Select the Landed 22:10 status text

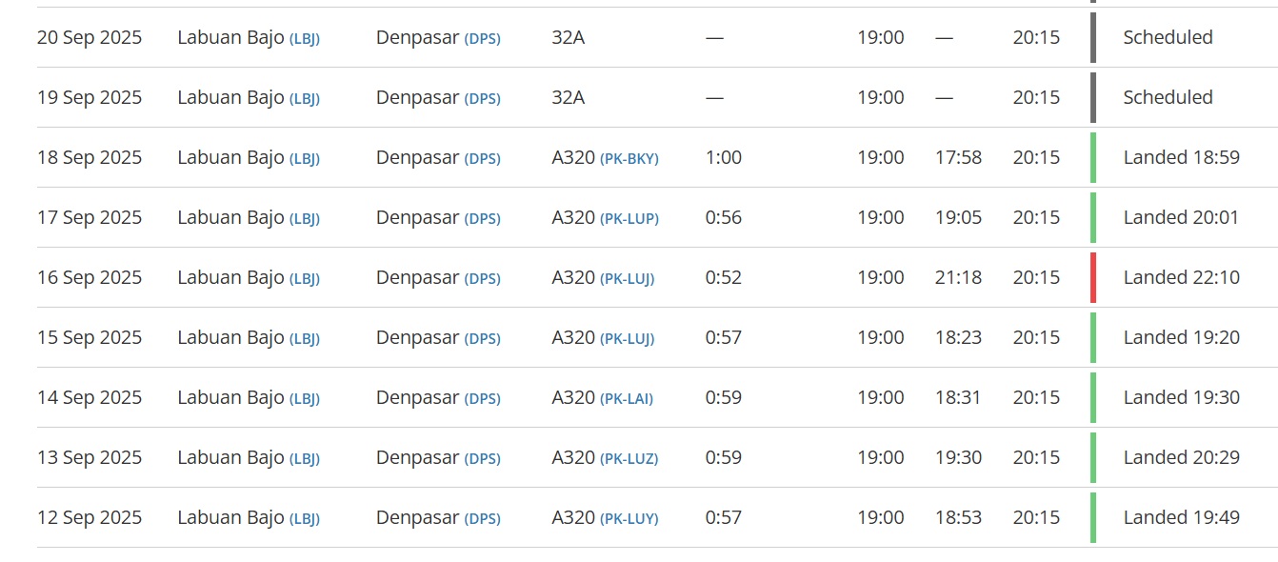(x=1181, y=277)
